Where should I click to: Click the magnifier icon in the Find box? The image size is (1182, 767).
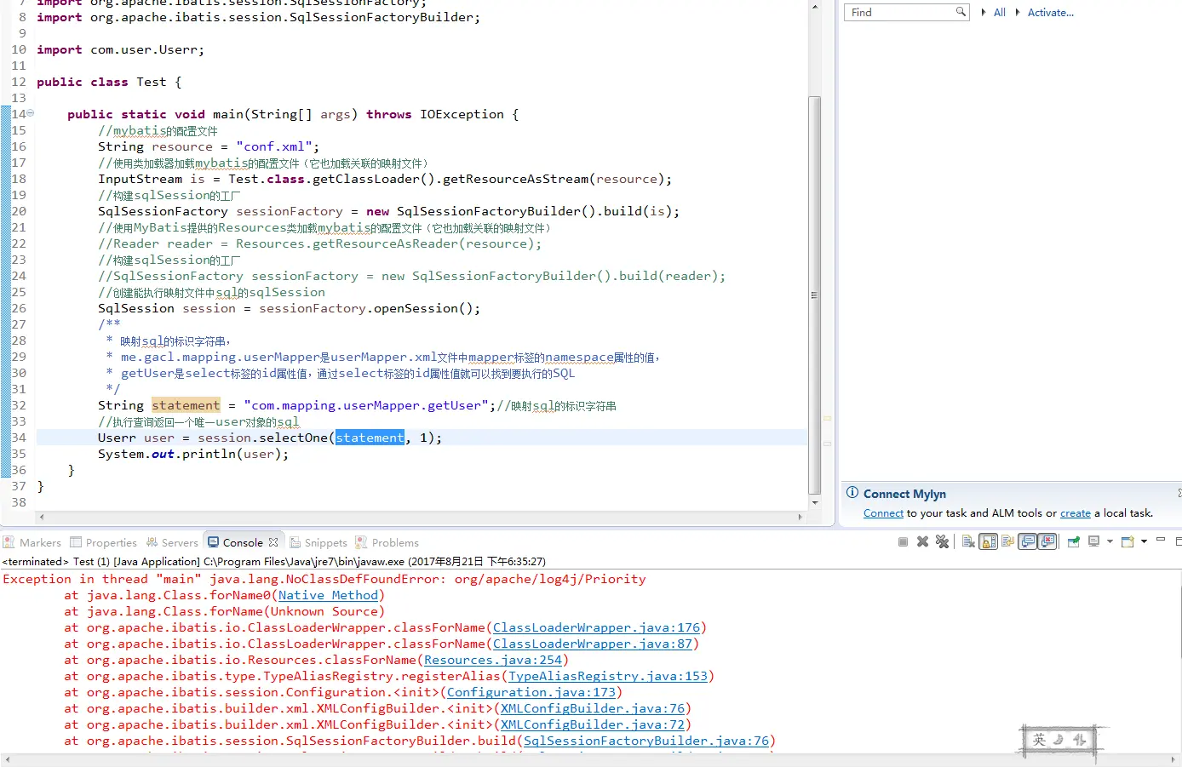(x=961, y=12)
